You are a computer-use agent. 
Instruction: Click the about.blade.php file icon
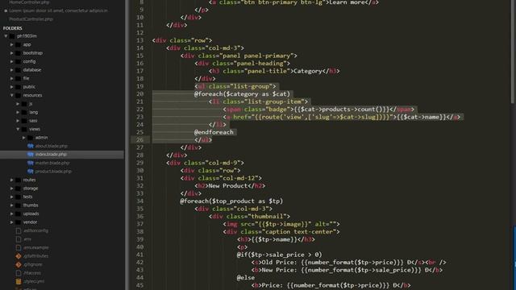pyautogui.click(x=31, y=146)
